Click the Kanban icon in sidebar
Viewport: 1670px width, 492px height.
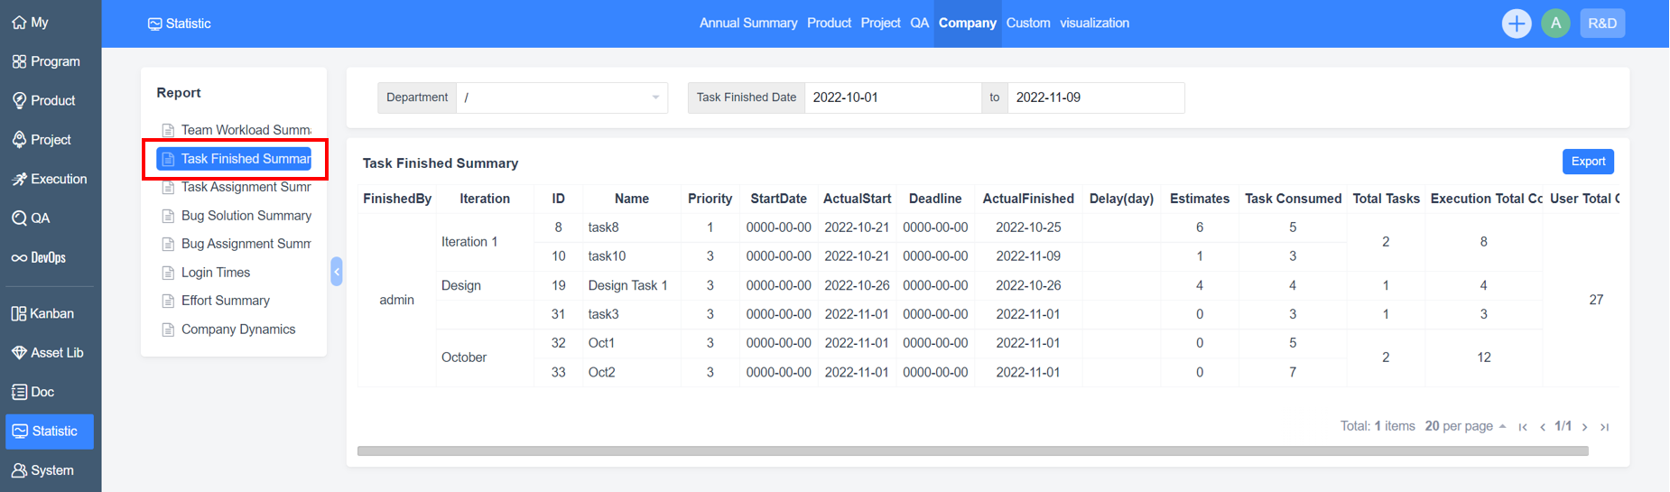tap(19, 313)
